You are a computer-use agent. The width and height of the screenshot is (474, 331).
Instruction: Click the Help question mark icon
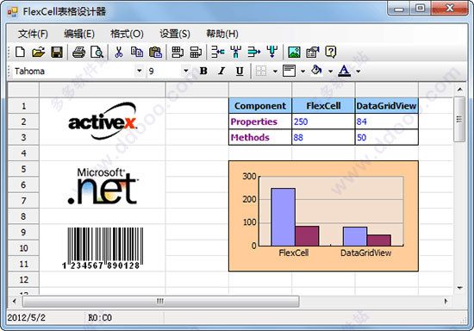click(331, 52)
